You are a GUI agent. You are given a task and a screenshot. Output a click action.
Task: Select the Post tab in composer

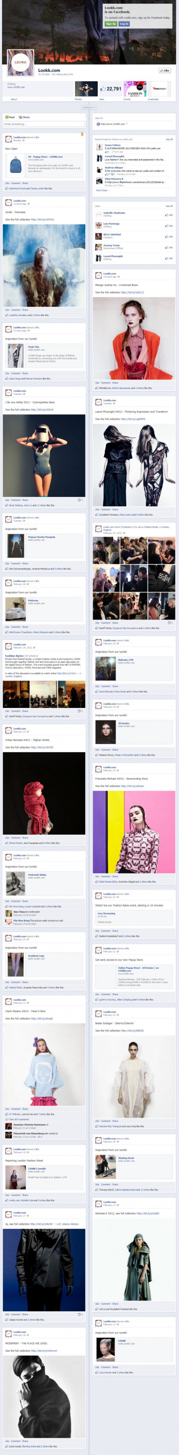coord(10,117)
